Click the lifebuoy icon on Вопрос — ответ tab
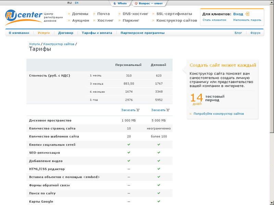This screenshot has width=274, height=205. click(x=136, y=3)
